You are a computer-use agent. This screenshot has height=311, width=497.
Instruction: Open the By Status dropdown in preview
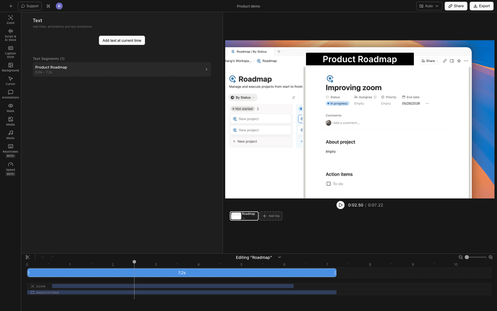[x=243, y=98]
